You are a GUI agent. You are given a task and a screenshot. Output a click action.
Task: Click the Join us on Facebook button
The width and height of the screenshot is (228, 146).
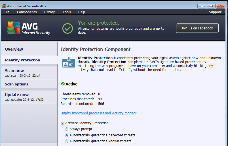click(x=197, y=28)
